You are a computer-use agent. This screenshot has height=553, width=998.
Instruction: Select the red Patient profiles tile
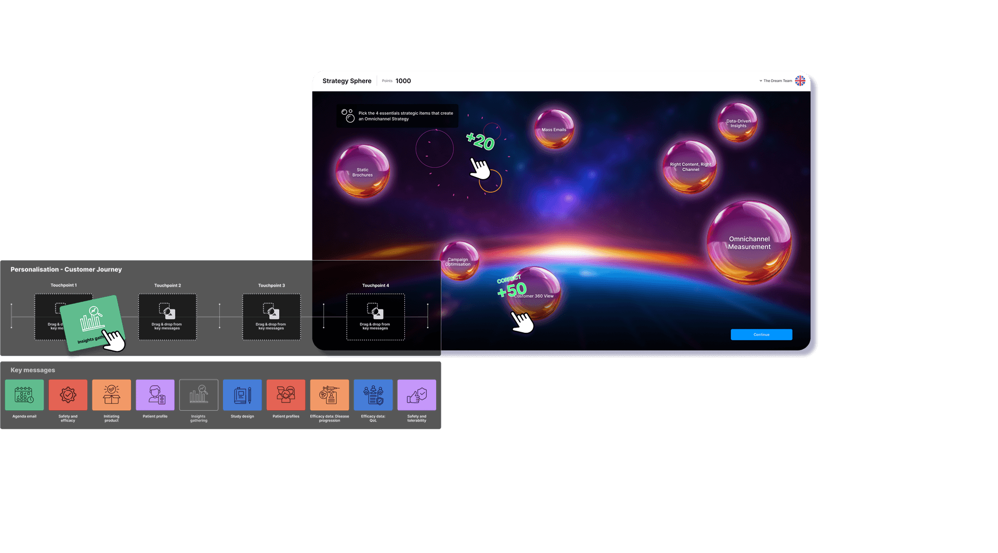(286, 395)
